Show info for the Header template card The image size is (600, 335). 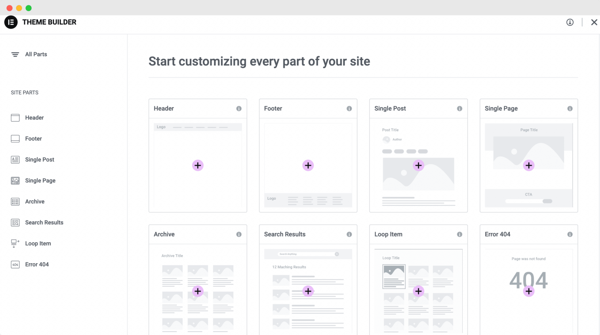pyautogui.click(x=239, y=108)
